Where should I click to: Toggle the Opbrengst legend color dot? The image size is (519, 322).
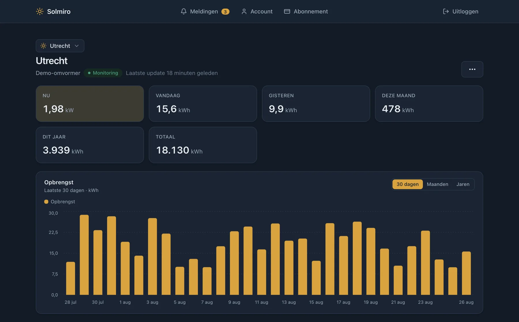(x=46, y=202)
